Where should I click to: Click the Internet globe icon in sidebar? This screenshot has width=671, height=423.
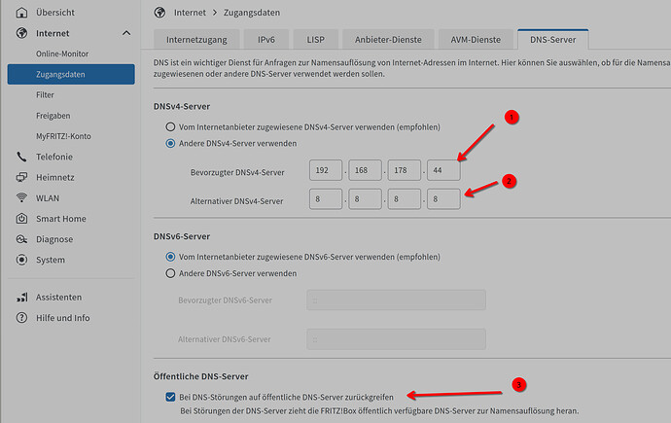pyautogui.click(x=21, y=33)
